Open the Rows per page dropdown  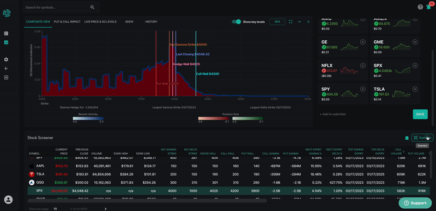point(57,209)
